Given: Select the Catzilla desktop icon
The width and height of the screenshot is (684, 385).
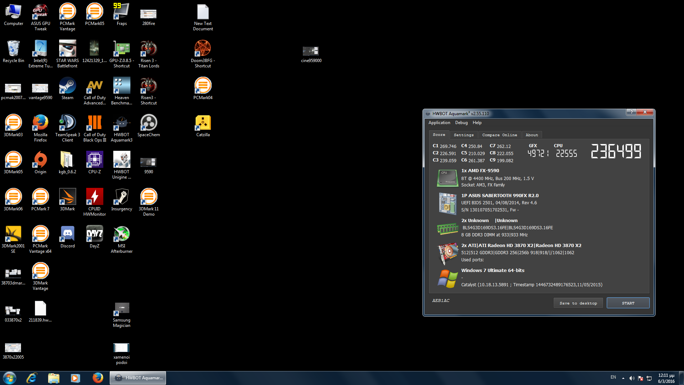Looking at the screenshot, I should coord(203,125).
